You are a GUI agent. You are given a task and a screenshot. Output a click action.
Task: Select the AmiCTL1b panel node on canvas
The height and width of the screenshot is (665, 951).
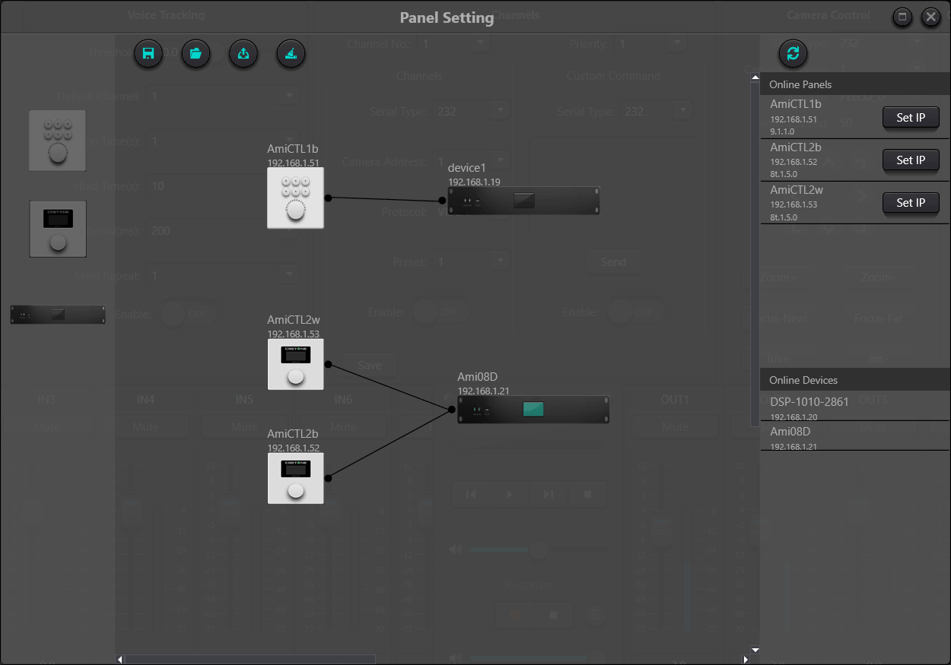pos(295,198)
